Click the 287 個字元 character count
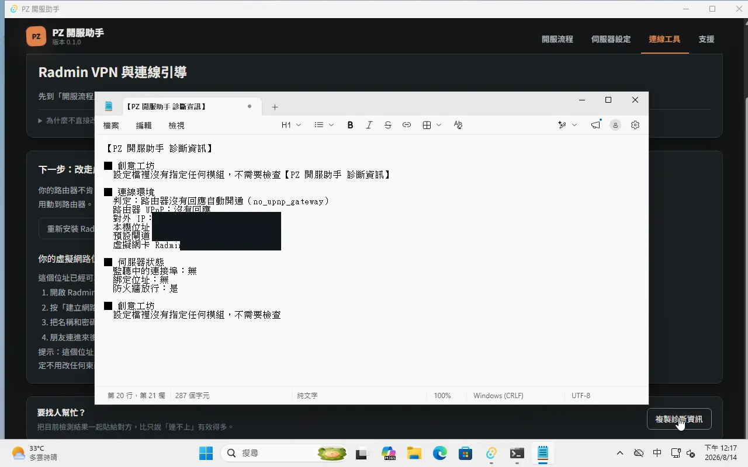Image resolution: width=748 pixels, height=467 pixels. pyautogui.click(x=192, y=396)
